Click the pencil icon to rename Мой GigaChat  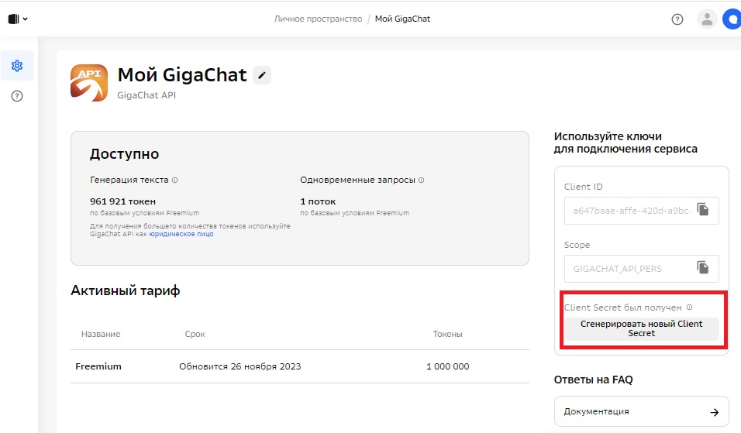[x=262, y=75]
